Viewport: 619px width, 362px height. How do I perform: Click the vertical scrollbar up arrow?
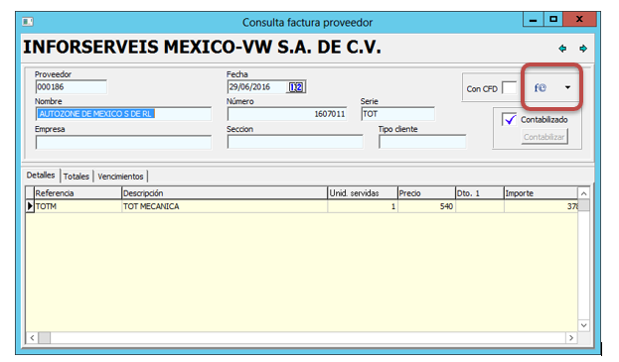584,193
